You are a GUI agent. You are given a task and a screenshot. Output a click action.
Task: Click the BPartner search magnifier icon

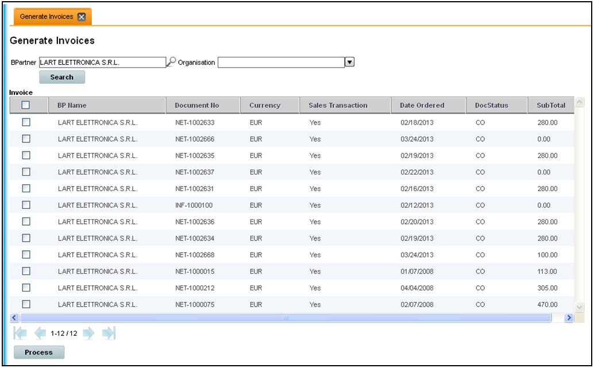(x=171, y=62)
